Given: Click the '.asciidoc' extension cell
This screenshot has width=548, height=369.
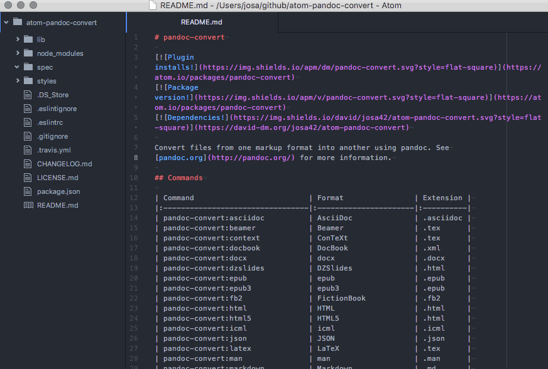Looking at the screenshot, I should tap(442, 218).
